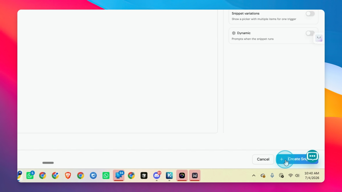The height and width of the screenshot is (192, 342).
Task: Click the "Dynamic" label text
Action: pos(244,33)
